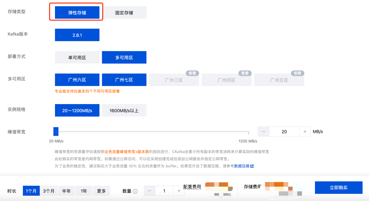Screen dimensions: 369x201
Task: Click the sold-out 广州五区 zone
Action: coord(279,80)
